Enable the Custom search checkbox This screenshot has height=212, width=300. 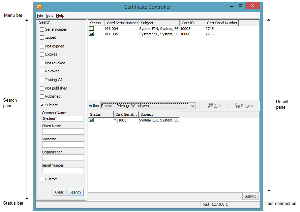[42, 179]
